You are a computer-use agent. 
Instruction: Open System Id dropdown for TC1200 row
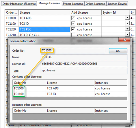point(127,29)
